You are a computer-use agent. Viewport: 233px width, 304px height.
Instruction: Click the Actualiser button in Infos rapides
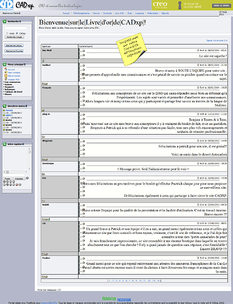pos(19,179)
